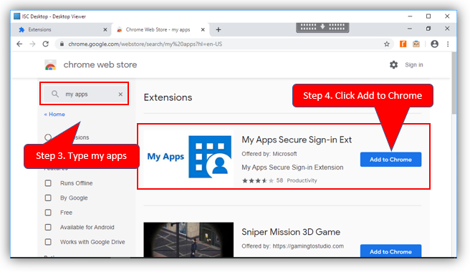Click the briefcase extension icon in toolbar
Viewport: 470px width, 272px height.
(x=416, y=44)
